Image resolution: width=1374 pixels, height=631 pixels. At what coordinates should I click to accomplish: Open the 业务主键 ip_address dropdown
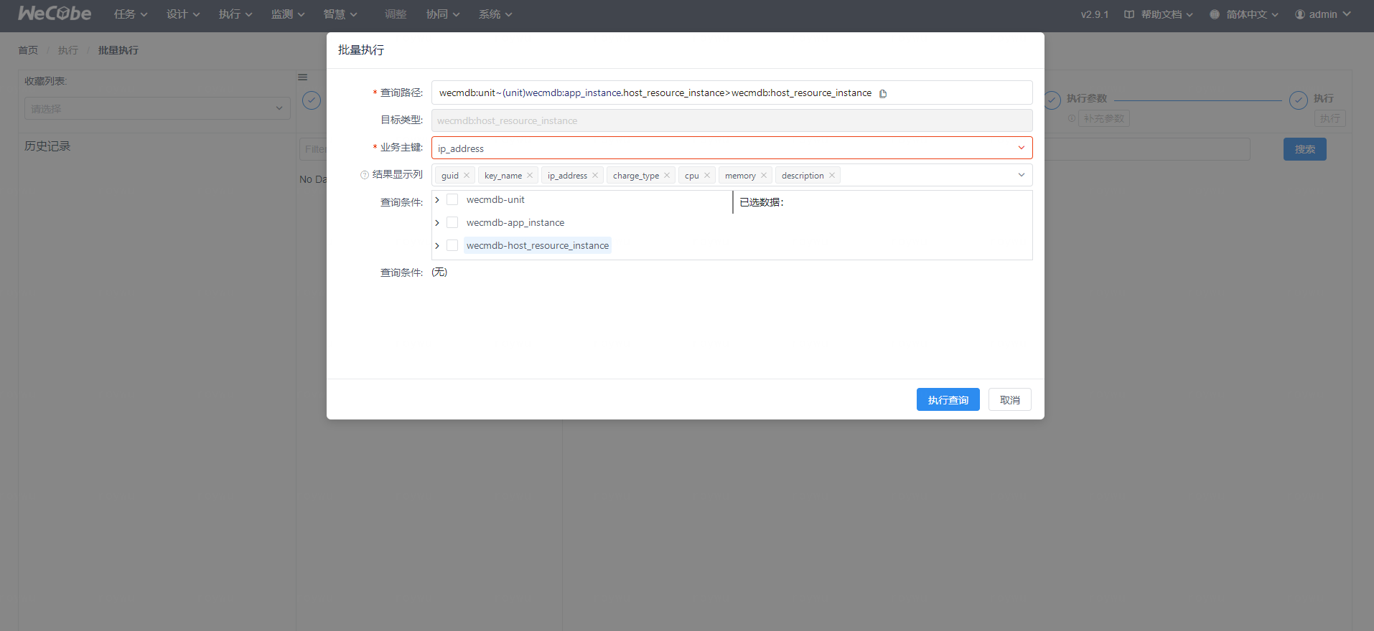coord(732,148)
